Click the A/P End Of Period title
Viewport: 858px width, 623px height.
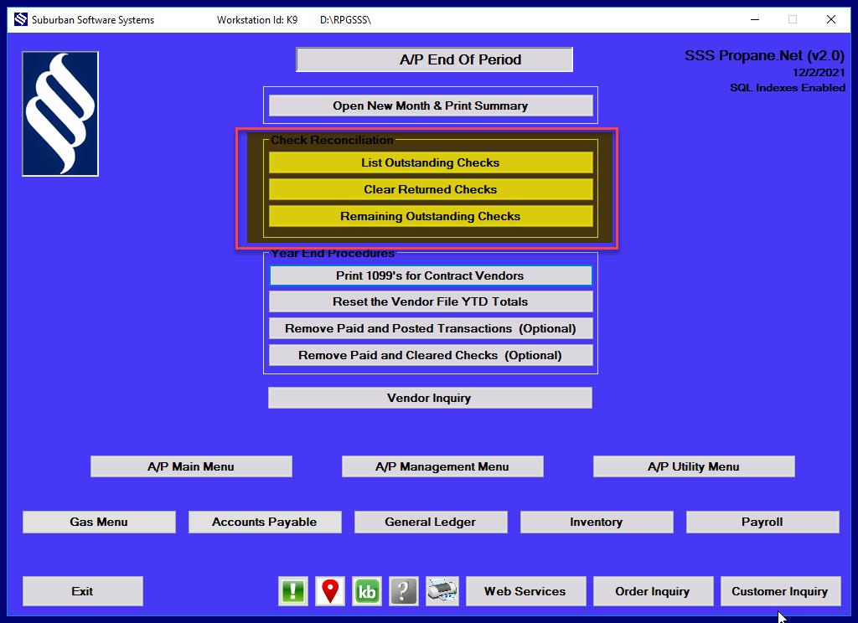click(435, 59)
